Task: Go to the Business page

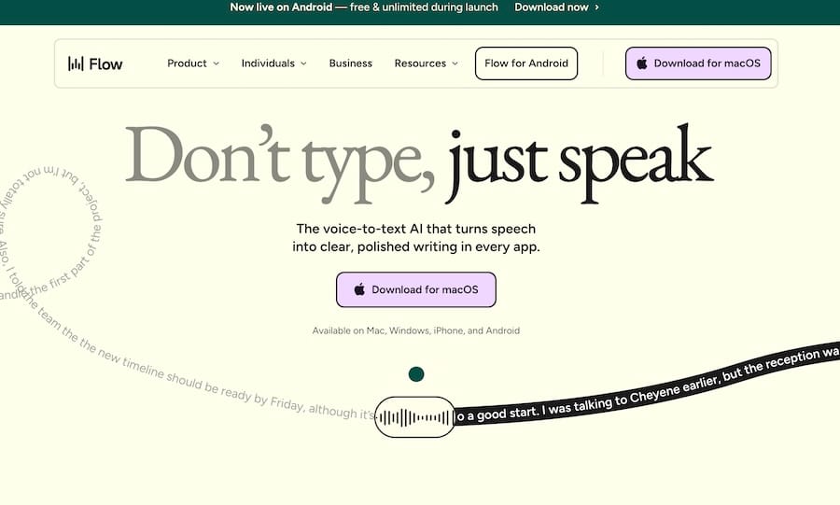Action: (x=350, y=63)
